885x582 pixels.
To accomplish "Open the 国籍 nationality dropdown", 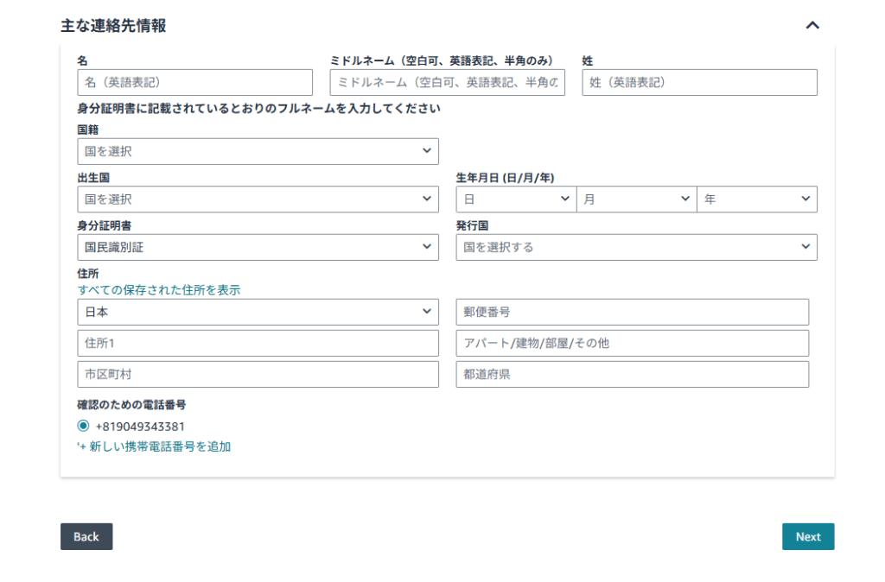I will (x=258, y=151).
